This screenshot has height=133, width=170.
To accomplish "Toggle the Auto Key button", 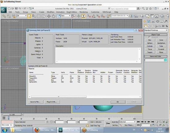I will (115, 122).
